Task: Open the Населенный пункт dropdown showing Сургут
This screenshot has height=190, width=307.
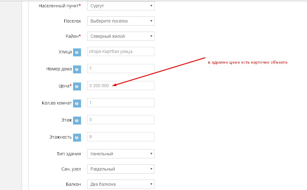Action: 120,6
